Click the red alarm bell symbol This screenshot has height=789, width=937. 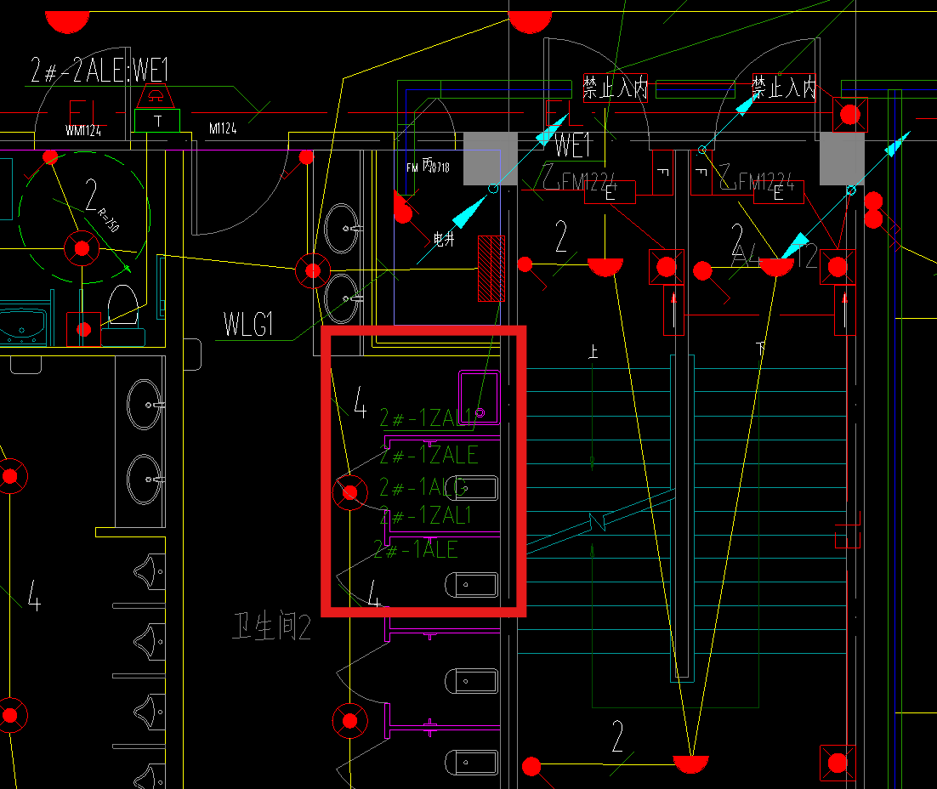pyautogui.click(x=156, y=96)
